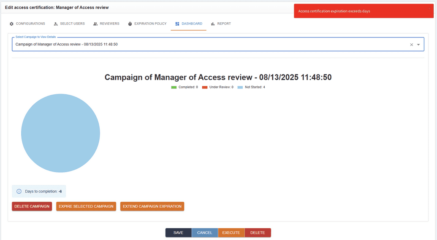Click the Reviewers people icon
This screenshot has height=240, width=437.
point(95,24)
